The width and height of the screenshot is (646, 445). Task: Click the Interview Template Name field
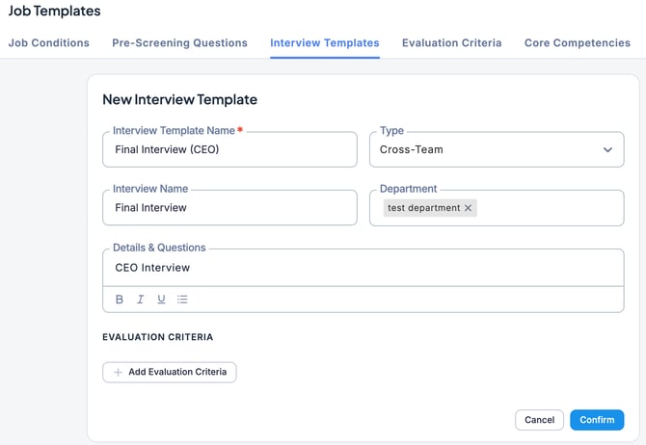[x=229, y=150]
